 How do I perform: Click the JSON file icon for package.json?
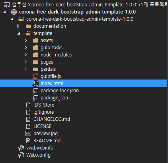point(35,98)
